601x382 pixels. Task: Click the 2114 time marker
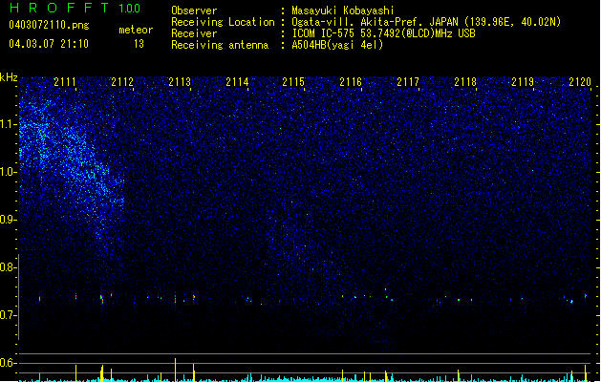[237, 82]
